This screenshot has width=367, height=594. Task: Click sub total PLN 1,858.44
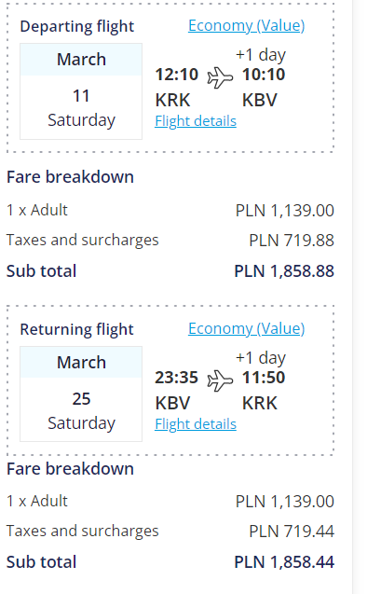coord(284,562)
